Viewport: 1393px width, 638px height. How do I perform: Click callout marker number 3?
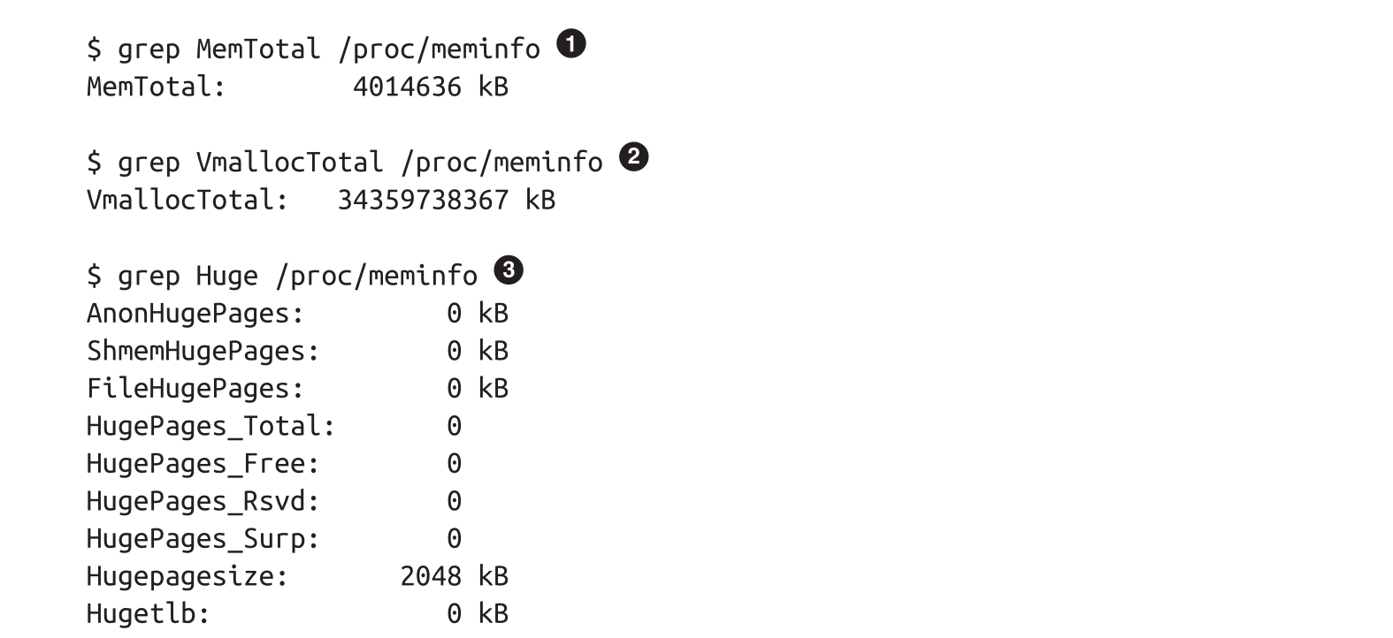tap(509, 270)
